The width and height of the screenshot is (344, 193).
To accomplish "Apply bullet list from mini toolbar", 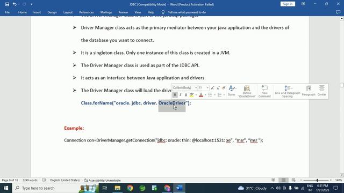I will coord(210,95).
